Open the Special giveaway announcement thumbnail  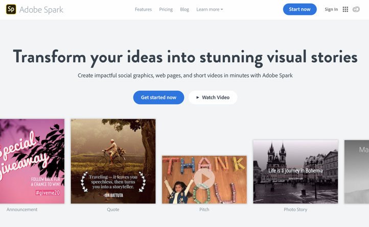pyautogui.click(x=32, y=161)
